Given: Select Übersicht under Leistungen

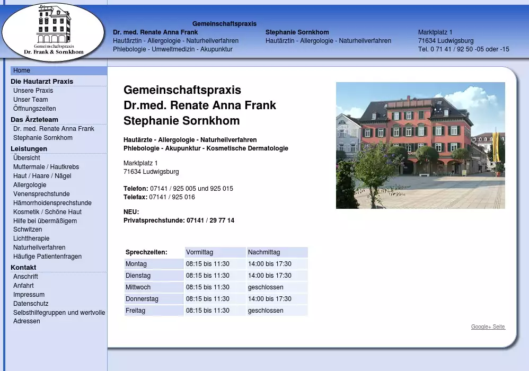Looking at the screenshot, I should click(27, 158).
